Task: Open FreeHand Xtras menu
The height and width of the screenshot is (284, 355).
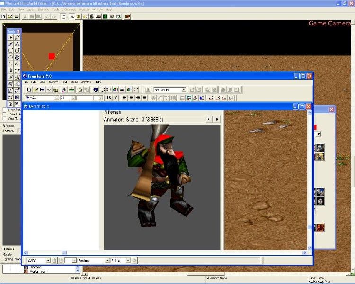Action: coord(74,82)
